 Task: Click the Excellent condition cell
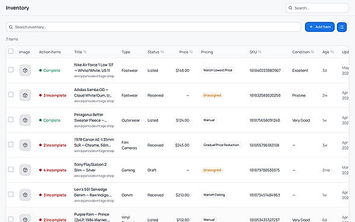pyautogui.click(x=300, y=71)
